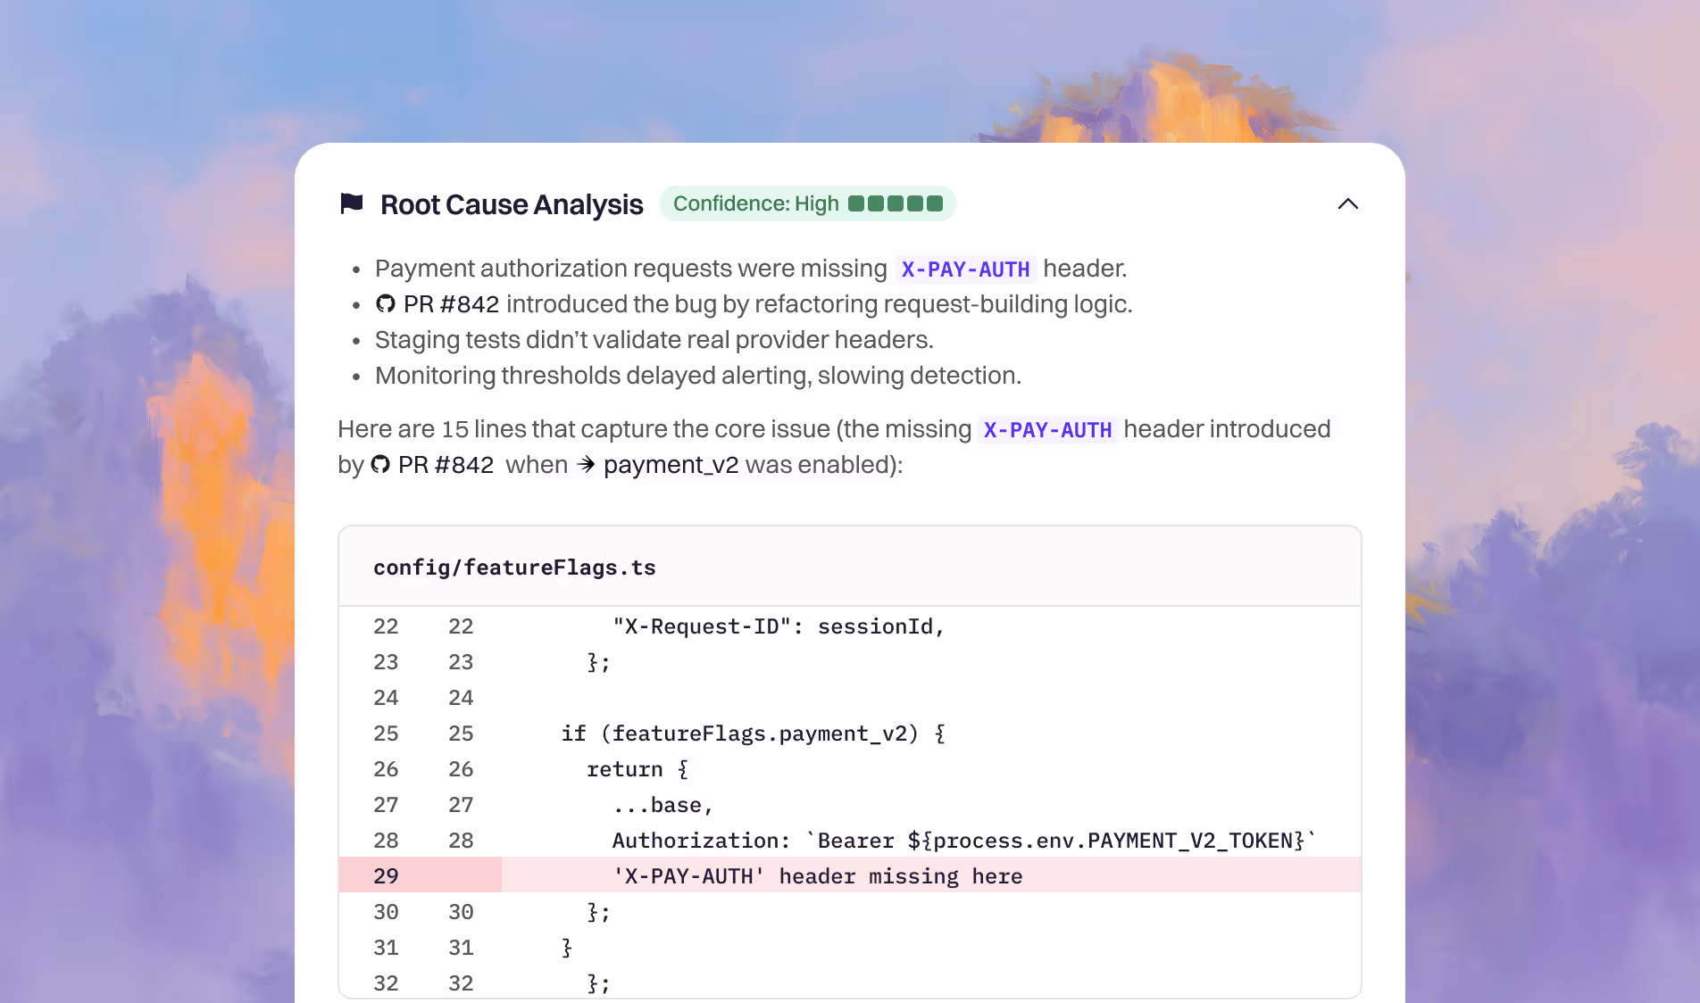Click the Confidence: High badge
This screenshot has height=1003, width=1700.
click(x=807, y=203)
